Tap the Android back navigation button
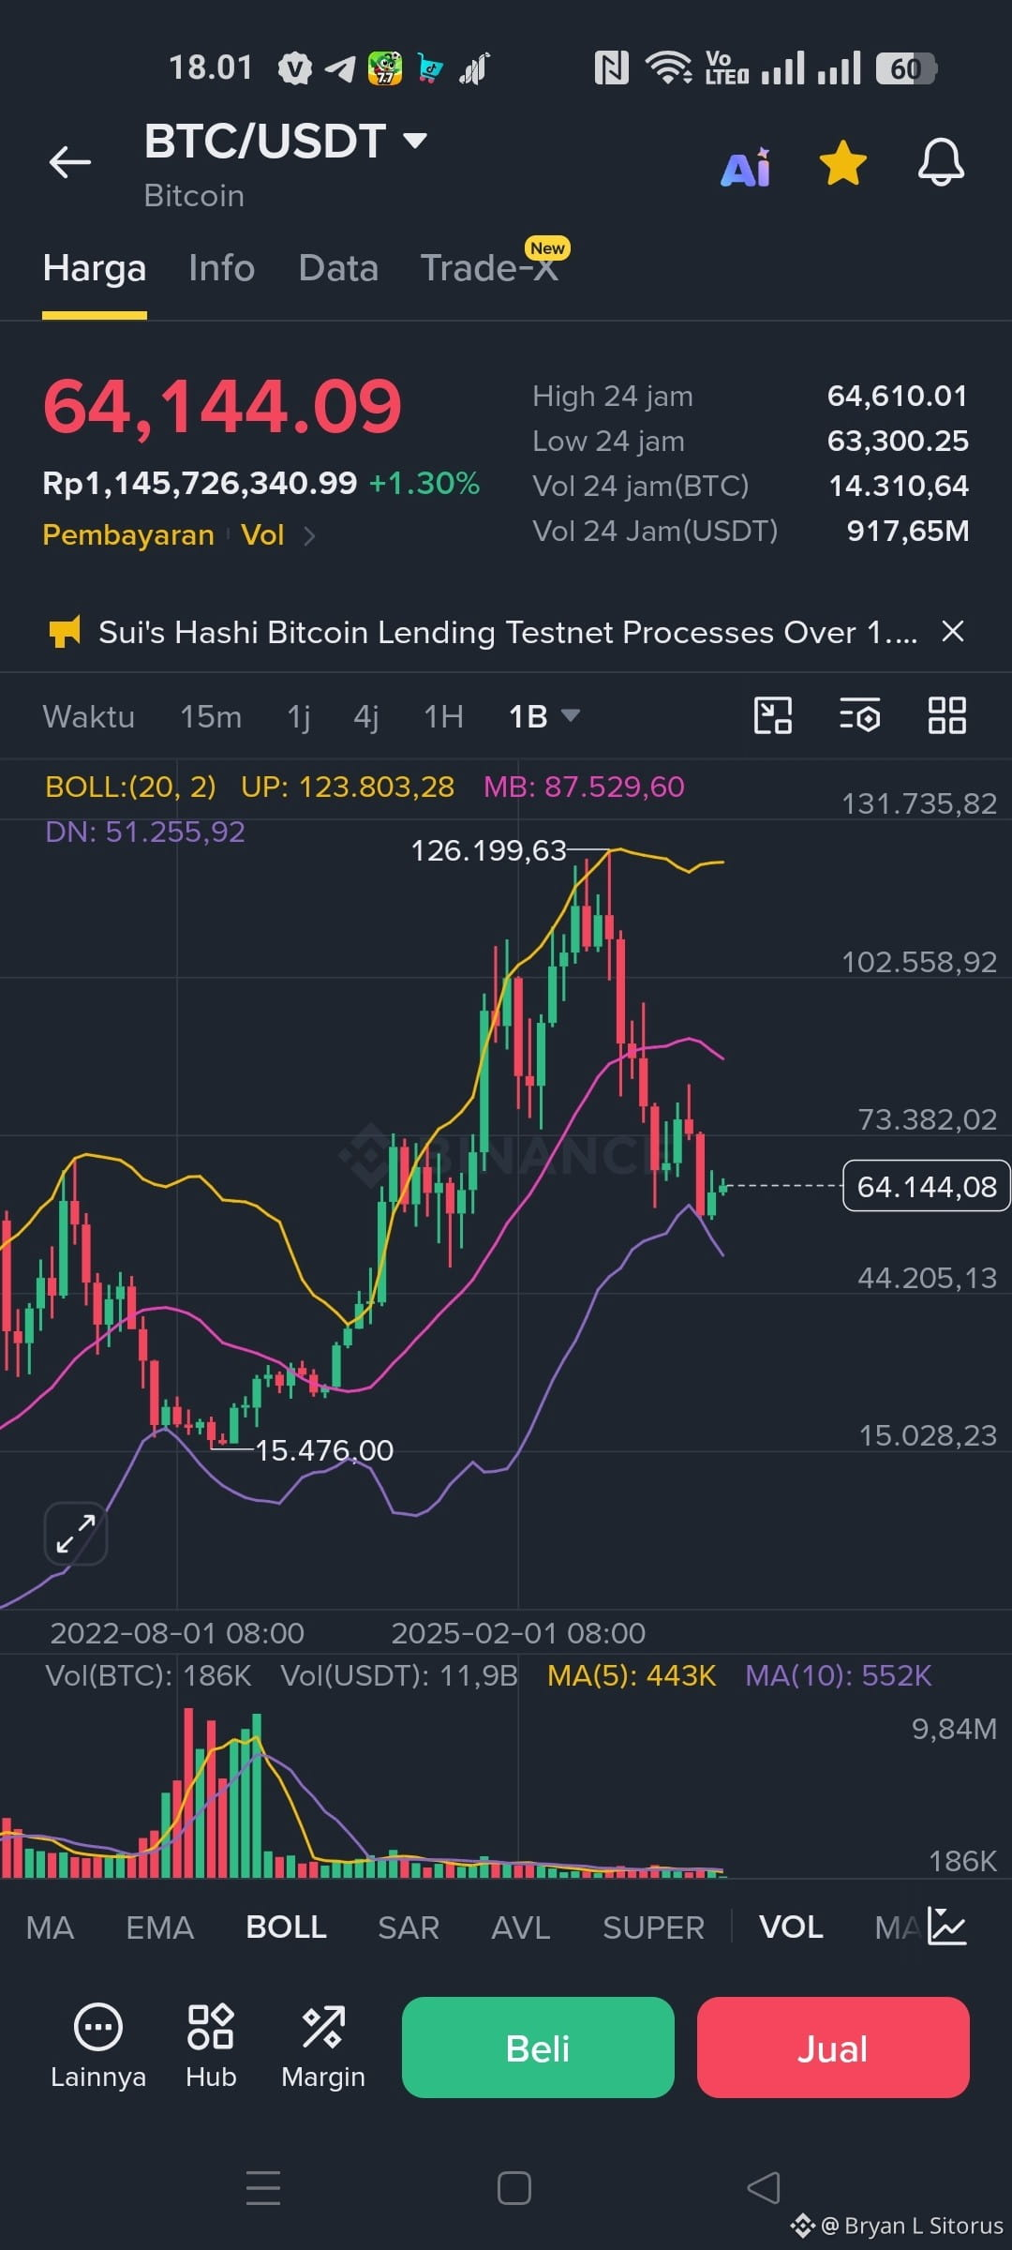This screenshot has height=2250, width=1012. point(764,2187)
